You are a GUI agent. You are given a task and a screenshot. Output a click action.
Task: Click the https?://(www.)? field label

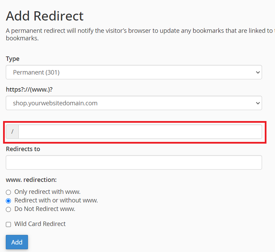point(29,89)
